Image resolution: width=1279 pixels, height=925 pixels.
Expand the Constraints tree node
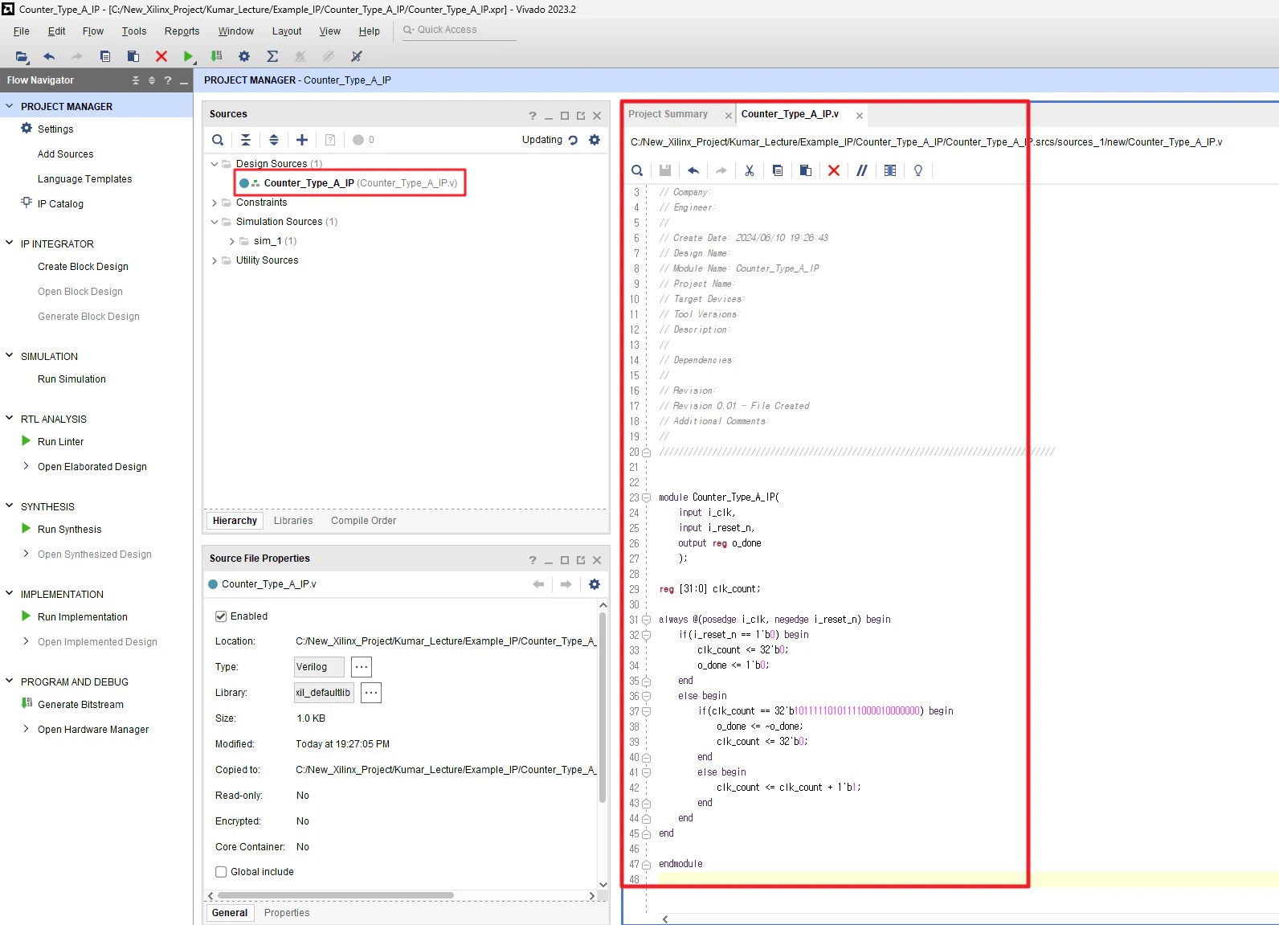(x=215, y=203)
